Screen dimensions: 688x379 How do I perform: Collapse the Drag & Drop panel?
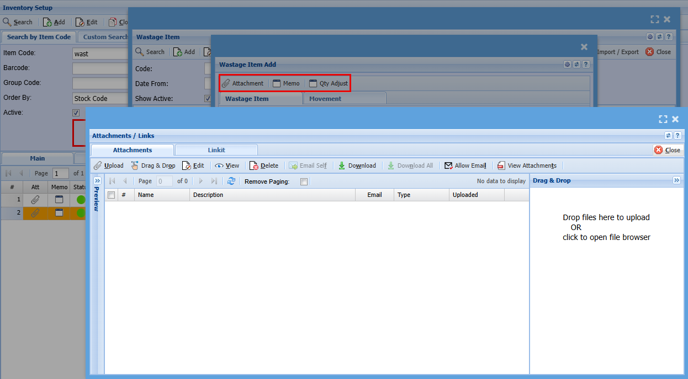676,180
